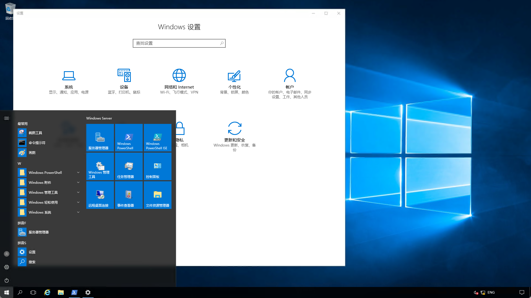The image size is (531, 298).
Task: Switch the ENG input language indicator
Action: tap(491, 292)
